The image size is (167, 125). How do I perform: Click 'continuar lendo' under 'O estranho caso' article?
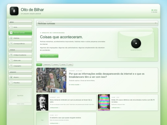55,123
